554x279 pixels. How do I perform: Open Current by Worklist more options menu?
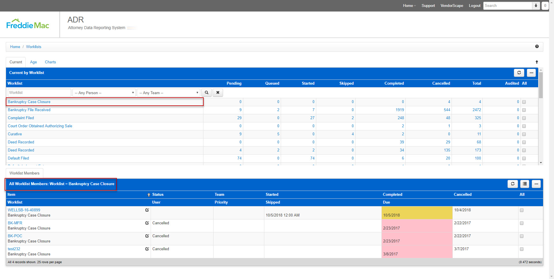[x=531, y=73]
